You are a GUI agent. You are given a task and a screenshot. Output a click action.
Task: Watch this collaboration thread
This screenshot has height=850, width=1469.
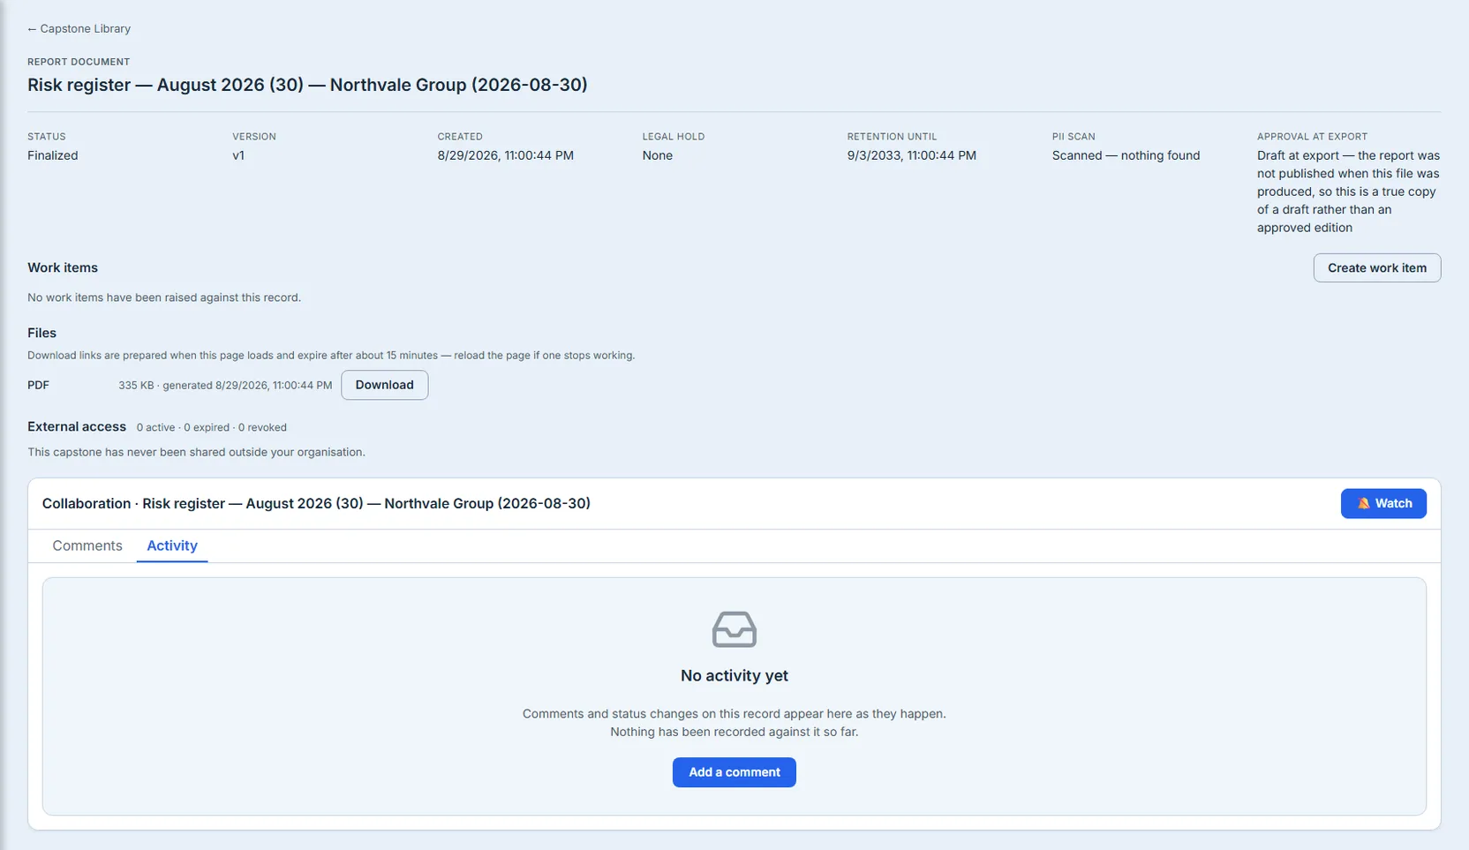click(1383, 503)
